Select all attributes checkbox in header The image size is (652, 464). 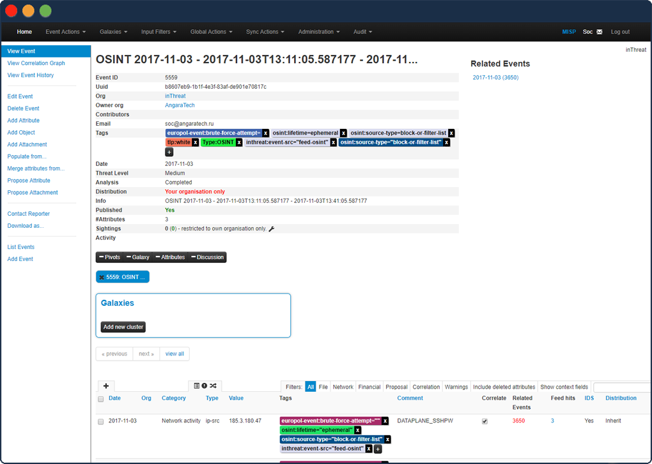tap(100, 400)
